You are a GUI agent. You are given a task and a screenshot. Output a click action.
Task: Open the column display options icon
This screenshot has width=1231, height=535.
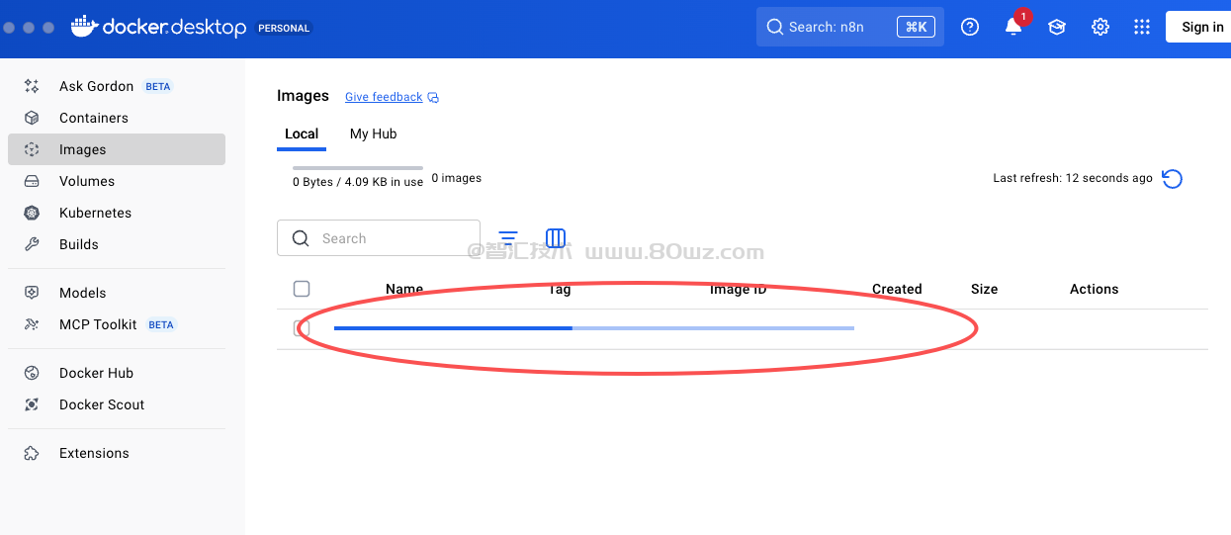(556, 238)
